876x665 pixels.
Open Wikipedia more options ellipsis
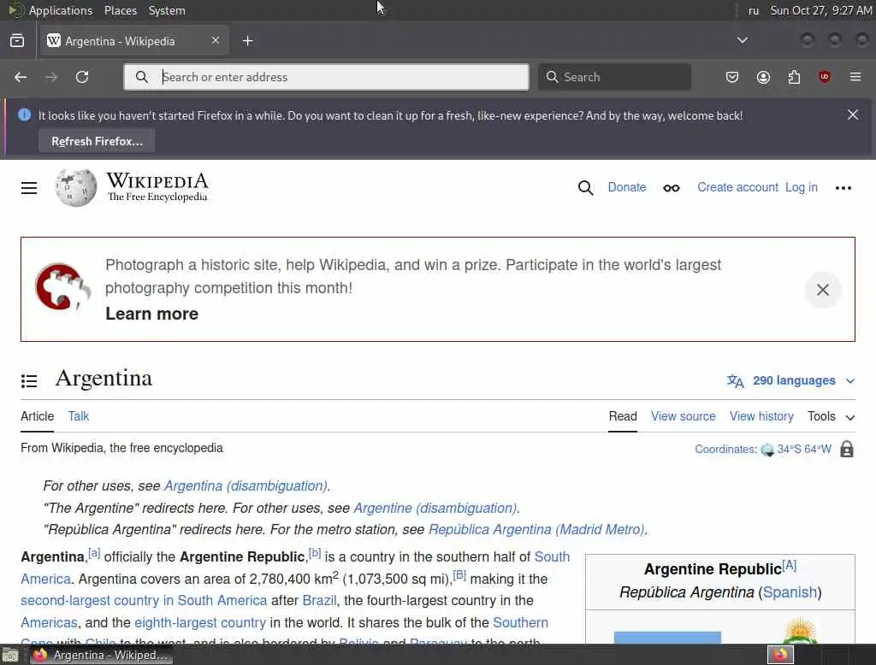pyautogui.click(x=843, y=188)
